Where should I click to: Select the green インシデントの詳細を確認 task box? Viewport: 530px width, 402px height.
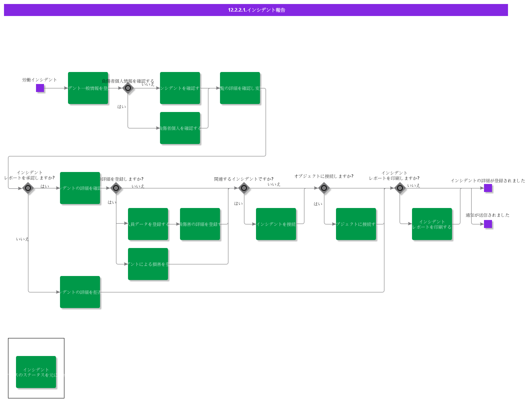click(80, 188)
